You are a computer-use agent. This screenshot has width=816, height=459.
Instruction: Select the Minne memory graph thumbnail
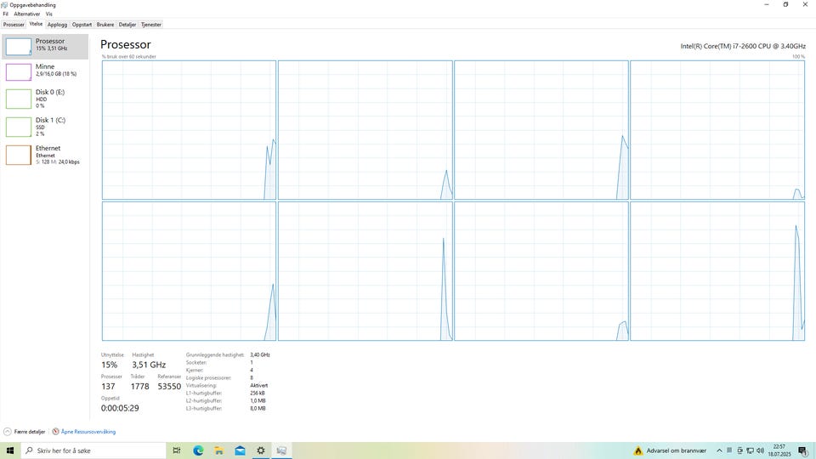[19, 71]
